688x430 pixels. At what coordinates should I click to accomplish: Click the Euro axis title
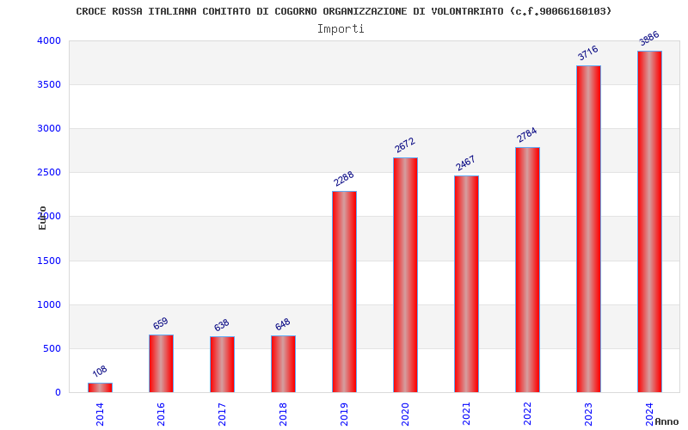pyautogui.click(x=42, y=218)
